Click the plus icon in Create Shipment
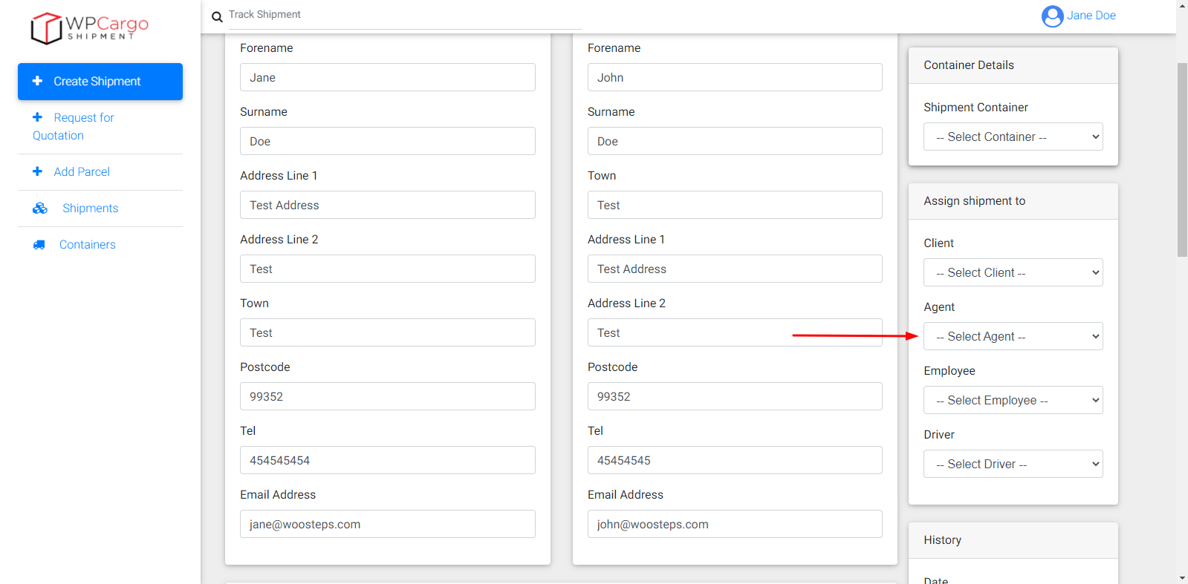The width and height of the screenshot is (1188, 584). point(37,81)
